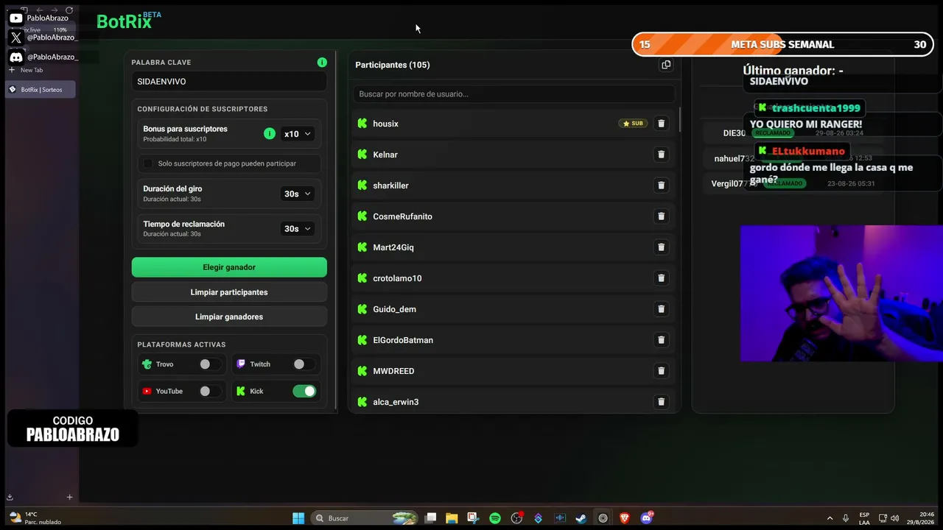Open File Explorer from the taskbar
Screen dimensions: 943x530
point(452,518)
